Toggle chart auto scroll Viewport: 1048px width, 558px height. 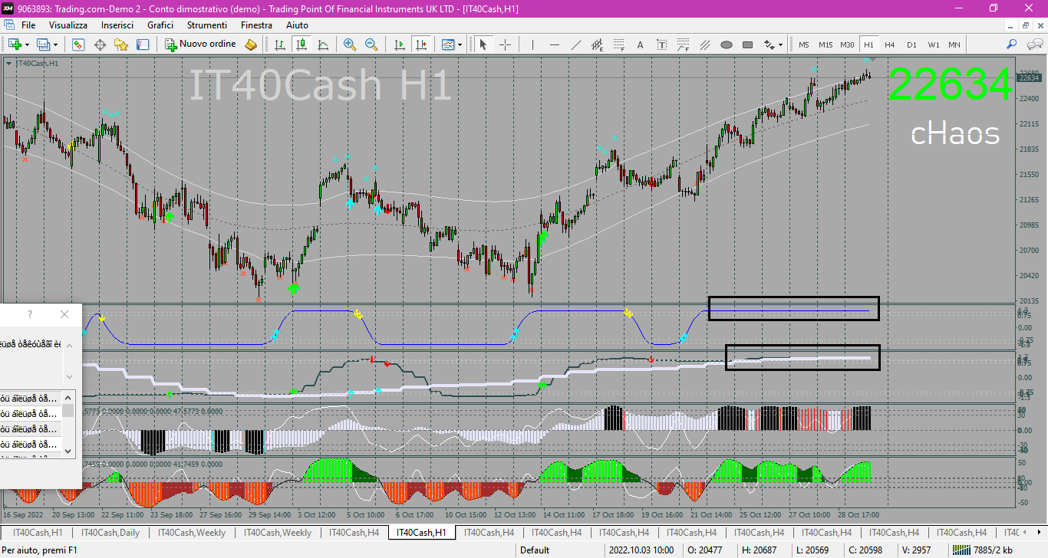399,44
